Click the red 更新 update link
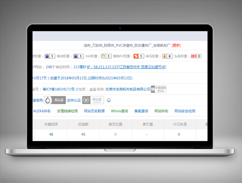The image size is (242, 183). point(176,45)
